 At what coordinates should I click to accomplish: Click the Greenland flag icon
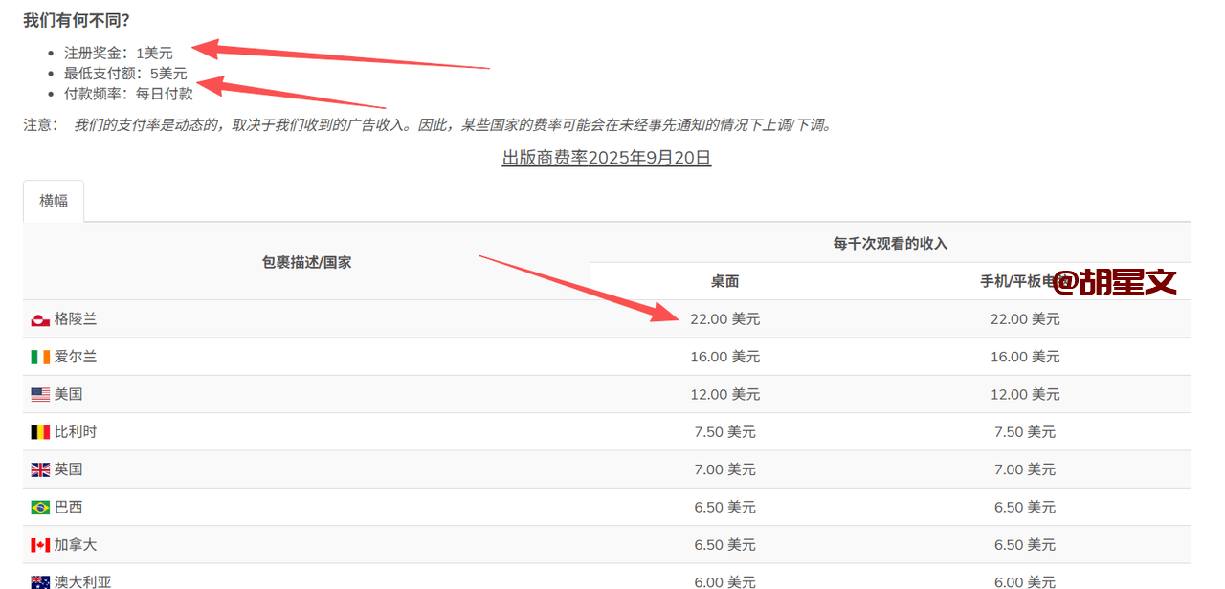tap(40, 319)
